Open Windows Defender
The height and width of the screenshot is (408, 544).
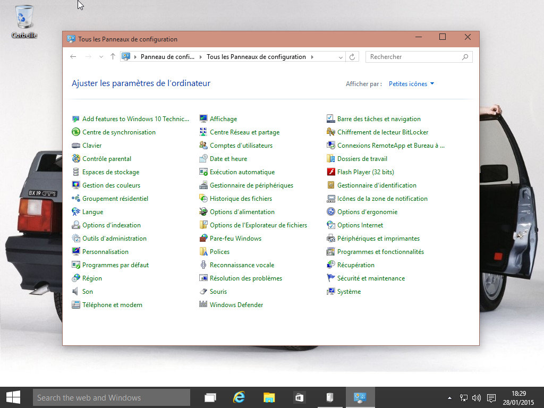click(236, 304)
